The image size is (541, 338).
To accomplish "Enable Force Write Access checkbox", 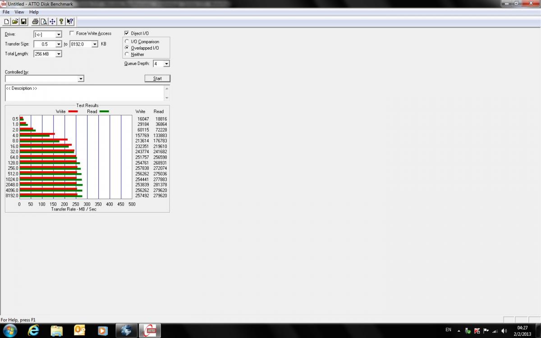I will coord(72,33).
